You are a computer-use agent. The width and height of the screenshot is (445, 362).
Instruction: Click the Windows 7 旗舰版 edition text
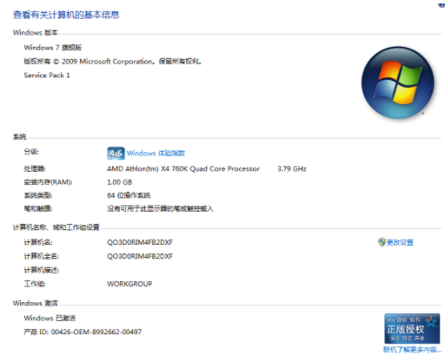53,48
